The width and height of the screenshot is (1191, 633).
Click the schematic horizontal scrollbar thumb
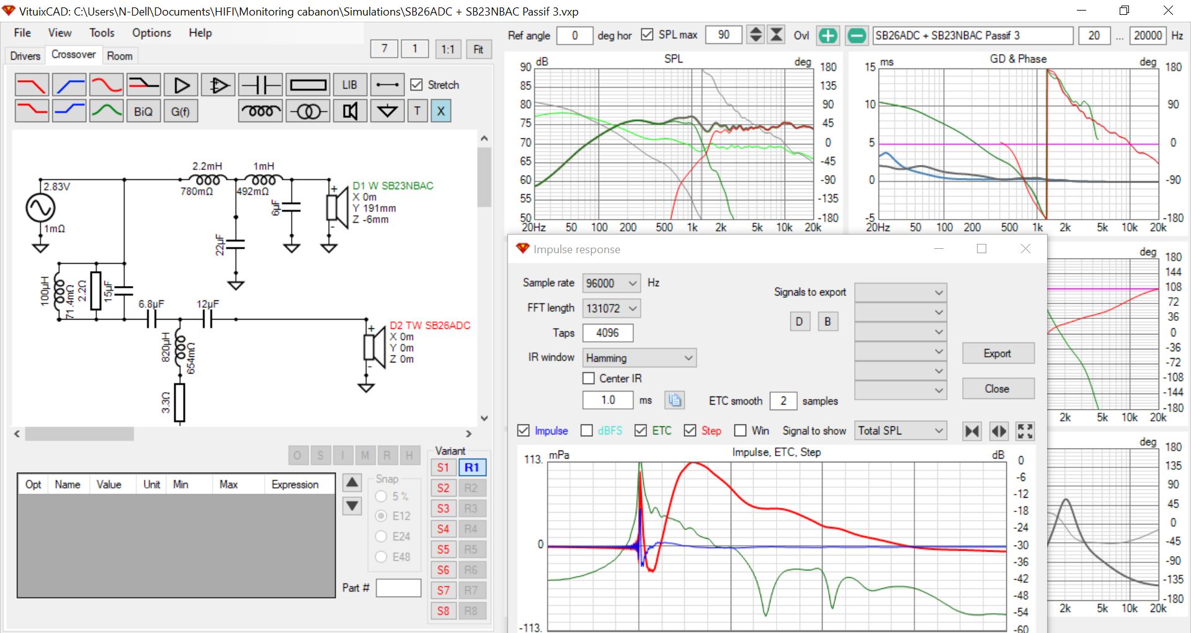pos(79,434)
